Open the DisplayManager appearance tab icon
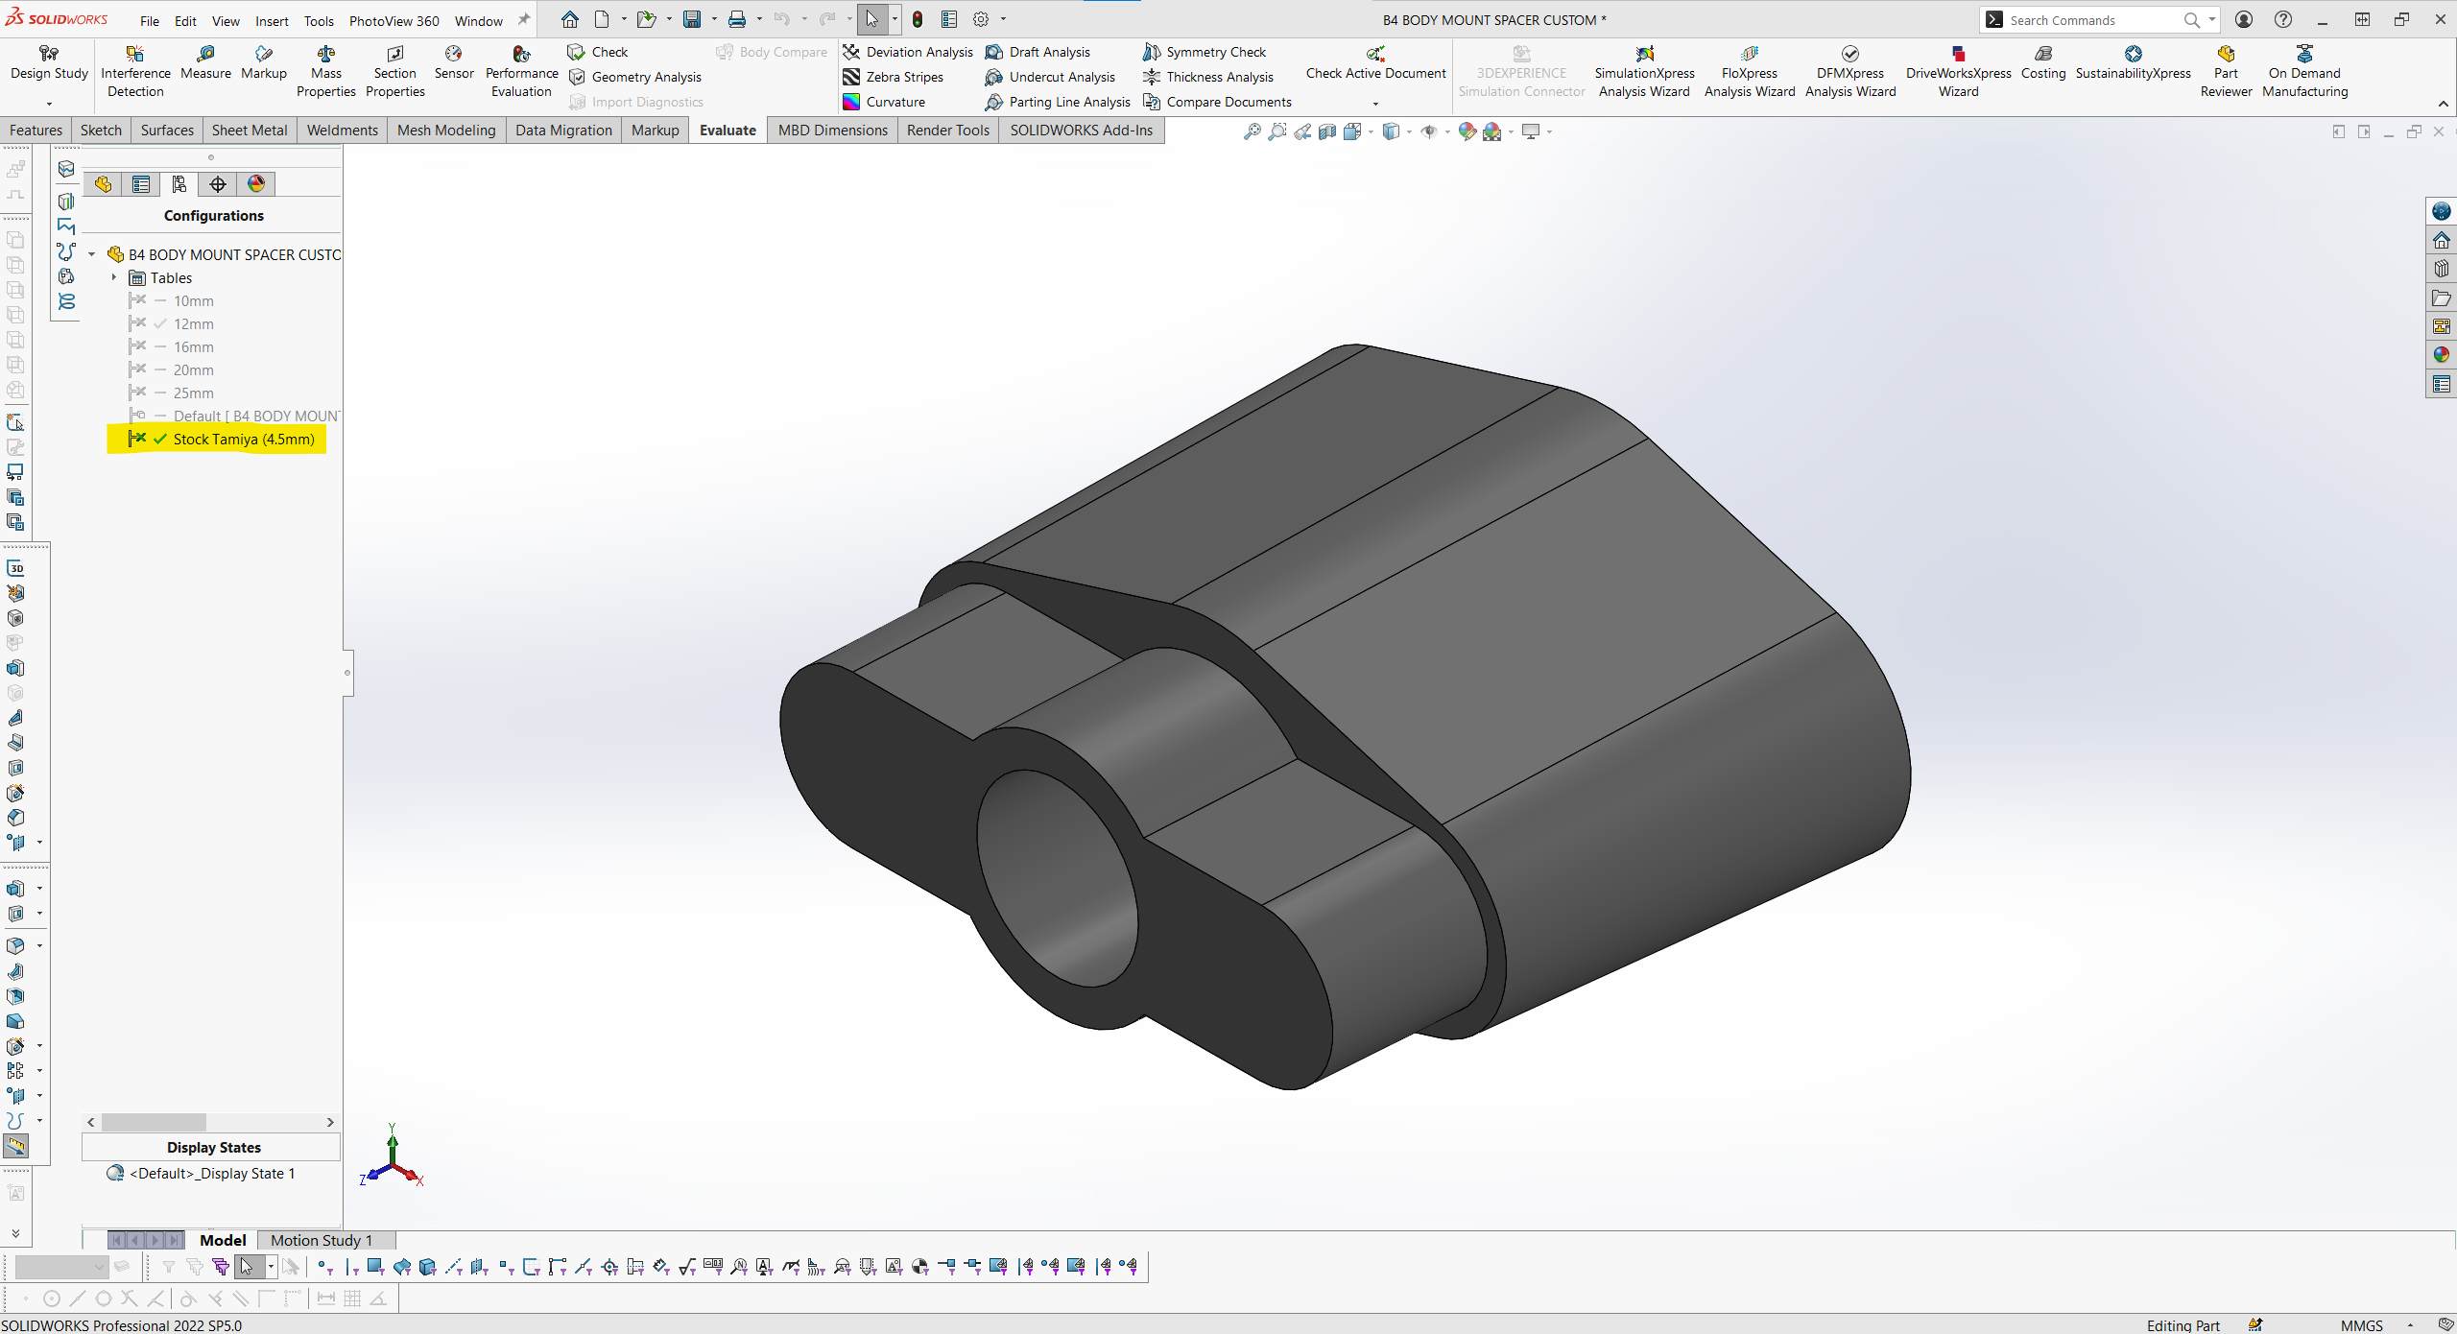The height and width of the screenshot is (1334, 2457). pyautogui.click(x=256, y=184)
